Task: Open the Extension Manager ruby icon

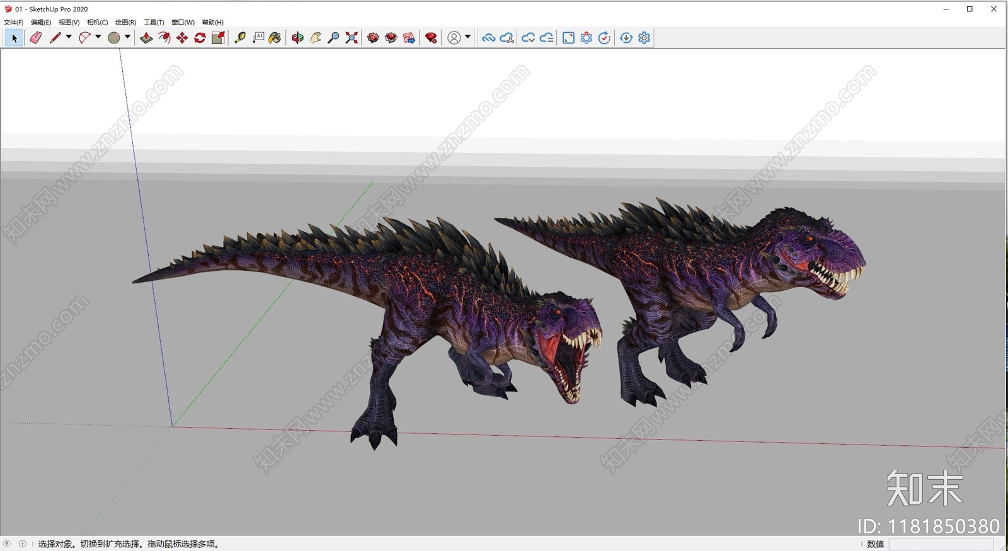Action: pos(431,38)
